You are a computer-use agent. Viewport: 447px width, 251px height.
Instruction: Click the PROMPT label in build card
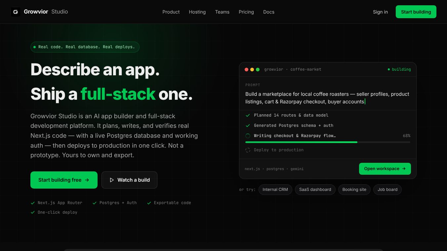(x=253, y=85)
